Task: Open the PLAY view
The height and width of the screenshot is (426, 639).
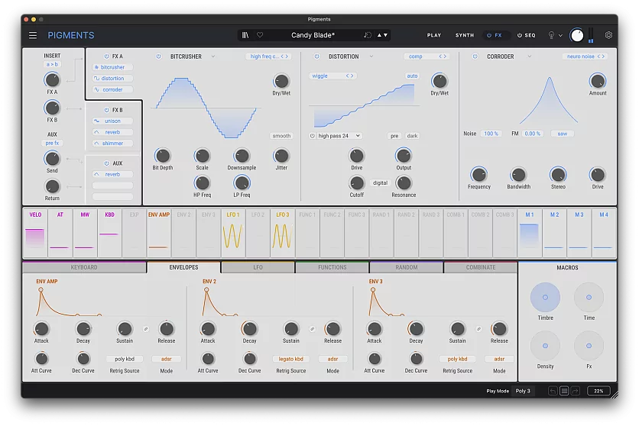Action: coord(434,35)
